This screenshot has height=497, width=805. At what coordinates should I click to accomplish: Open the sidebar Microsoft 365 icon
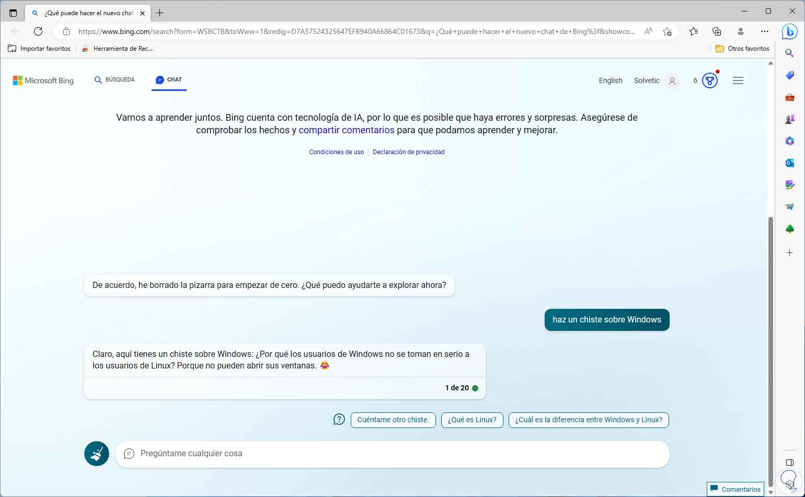click(790, 141)
